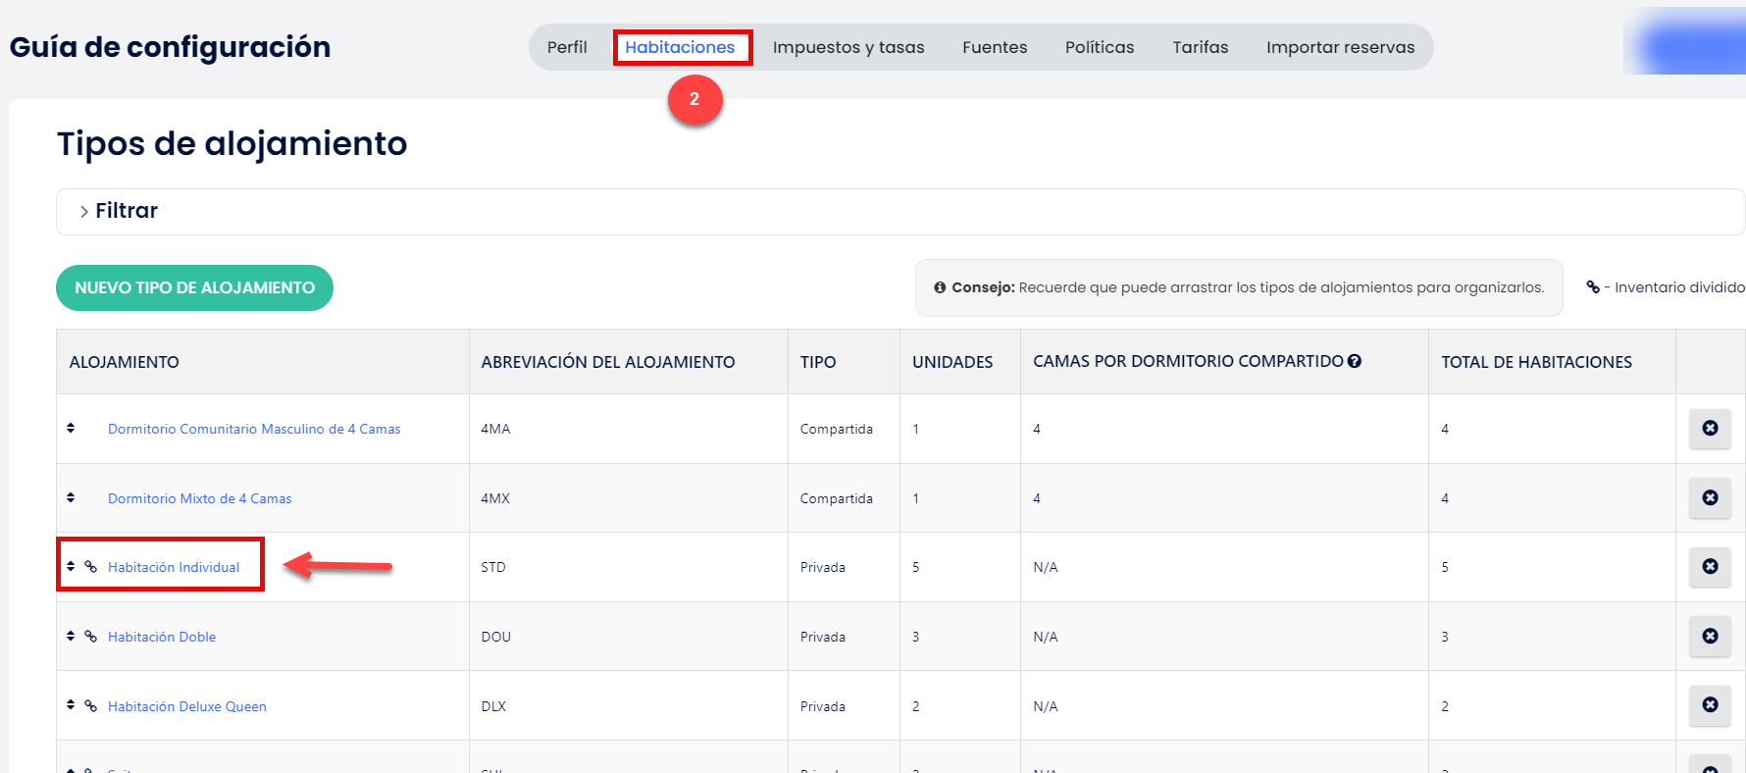Click split inventory icon beside Habitación Deluxe Queen
1746x773 pixels.
pyautogui.click(x=91, y=705)
